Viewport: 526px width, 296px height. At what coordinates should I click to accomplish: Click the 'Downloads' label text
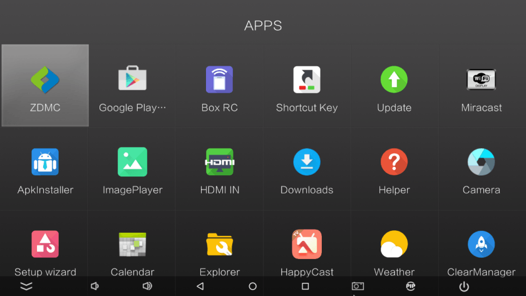(307, 190)
